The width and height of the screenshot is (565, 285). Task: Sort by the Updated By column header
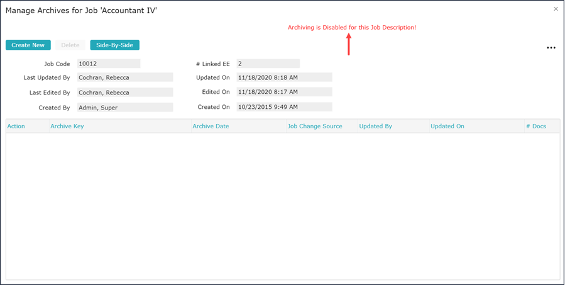tap(375, 126)
